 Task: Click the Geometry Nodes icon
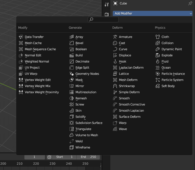(72, 74)
